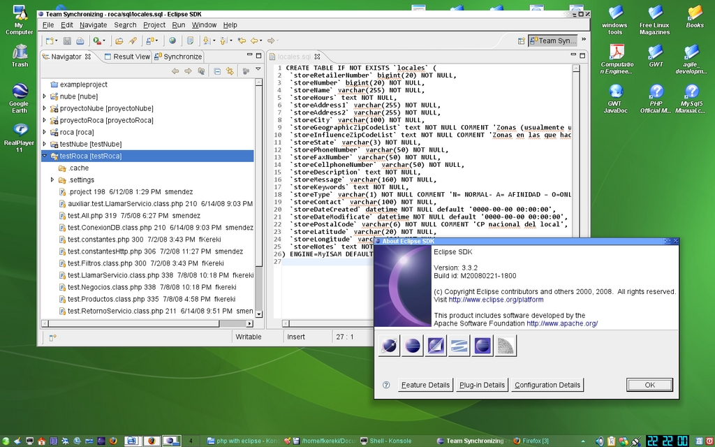Click the Save icon in Eclipse toolbar
715x447 pixels.
coord(67,41)
